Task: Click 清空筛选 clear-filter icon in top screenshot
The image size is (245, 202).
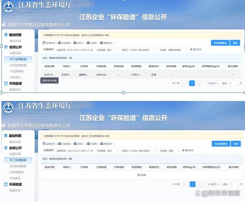Action: (x=191, y=50)
